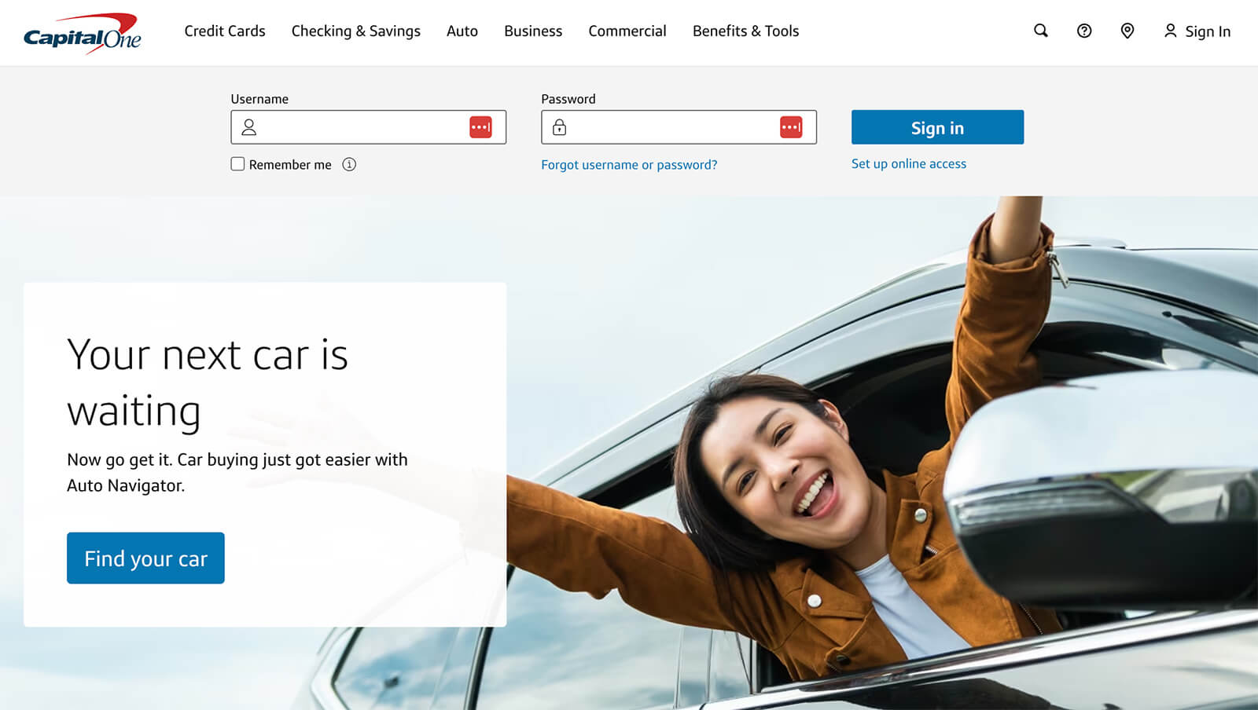1258x710 pixels.
Task: Expand the Checking & Savings menu
Action: pos(355,31)
